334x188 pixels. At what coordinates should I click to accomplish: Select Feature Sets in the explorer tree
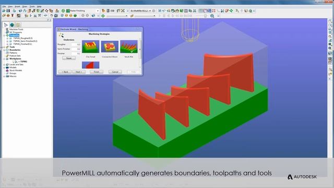pos(15,56)
